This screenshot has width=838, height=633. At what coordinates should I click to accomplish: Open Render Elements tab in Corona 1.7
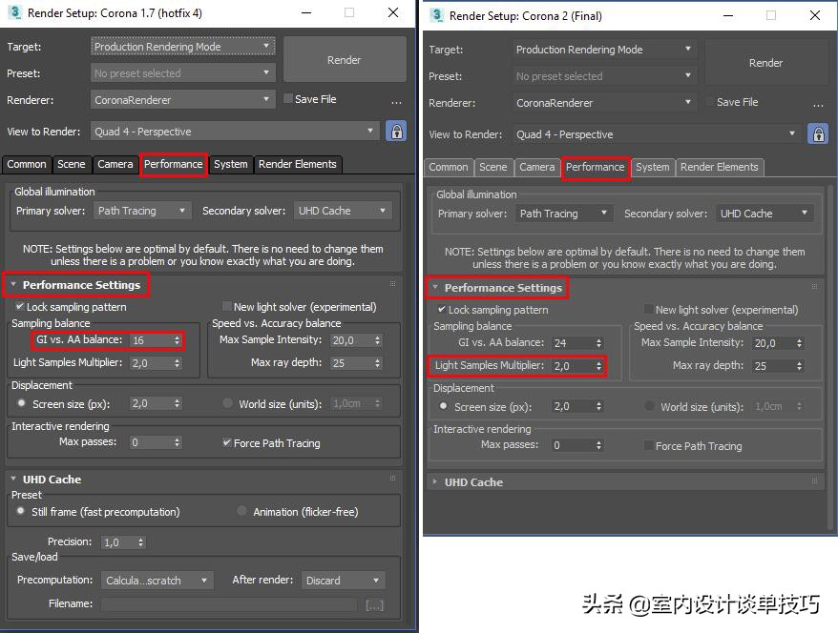tap(297, 164)
